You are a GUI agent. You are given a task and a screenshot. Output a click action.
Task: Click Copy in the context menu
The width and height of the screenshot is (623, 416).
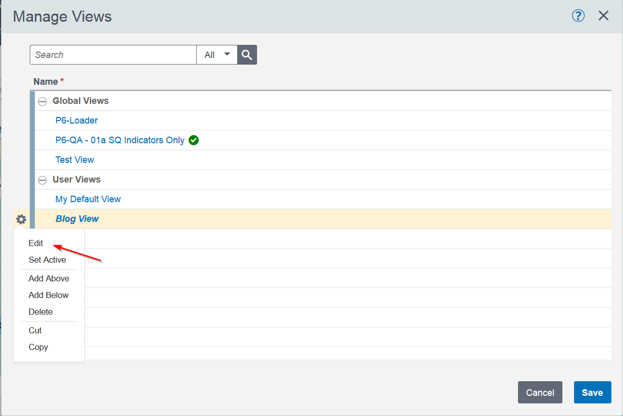pos(38,347)
